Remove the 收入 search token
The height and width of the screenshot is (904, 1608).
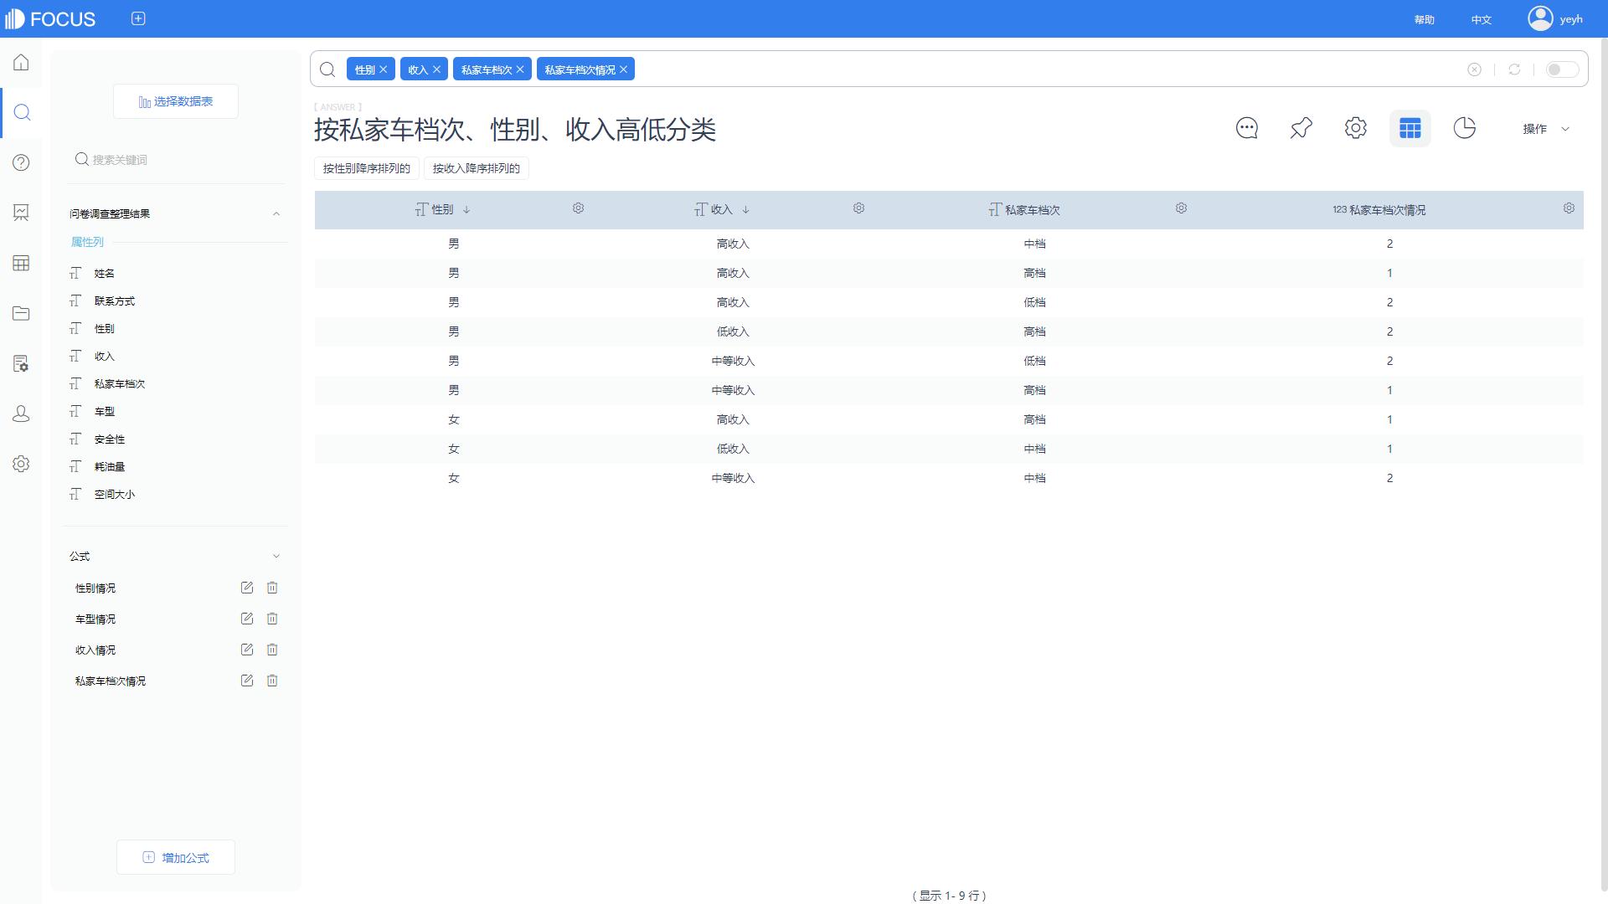pyautogui.click(x=435, y=69)
